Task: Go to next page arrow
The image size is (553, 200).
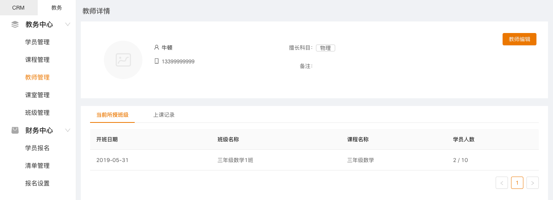Action: click(x=532, y=183)
